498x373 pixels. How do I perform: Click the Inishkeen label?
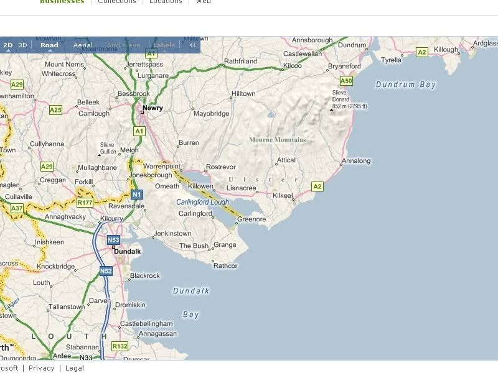(49, 242)
